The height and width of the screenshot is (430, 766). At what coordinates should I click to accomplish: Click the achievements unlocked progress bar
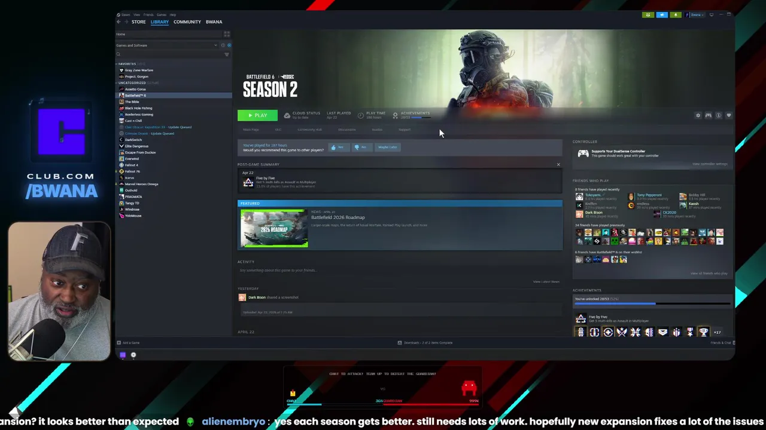(x=652, y=304)
